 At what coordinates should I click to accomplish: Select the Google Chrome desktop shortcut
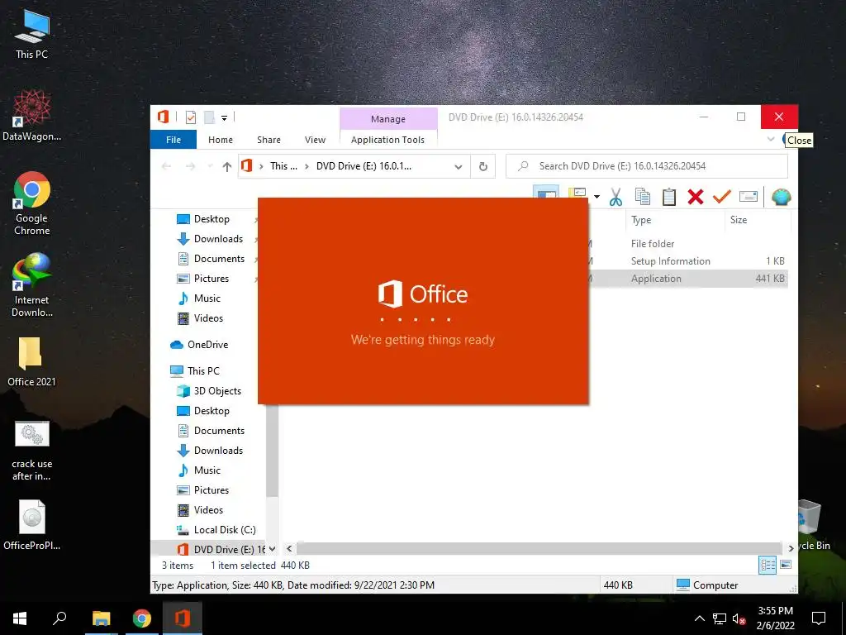pos(32,203)
